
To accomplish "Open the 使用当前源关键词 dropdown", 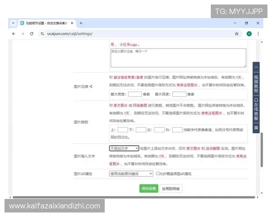I will pos(131,174).
